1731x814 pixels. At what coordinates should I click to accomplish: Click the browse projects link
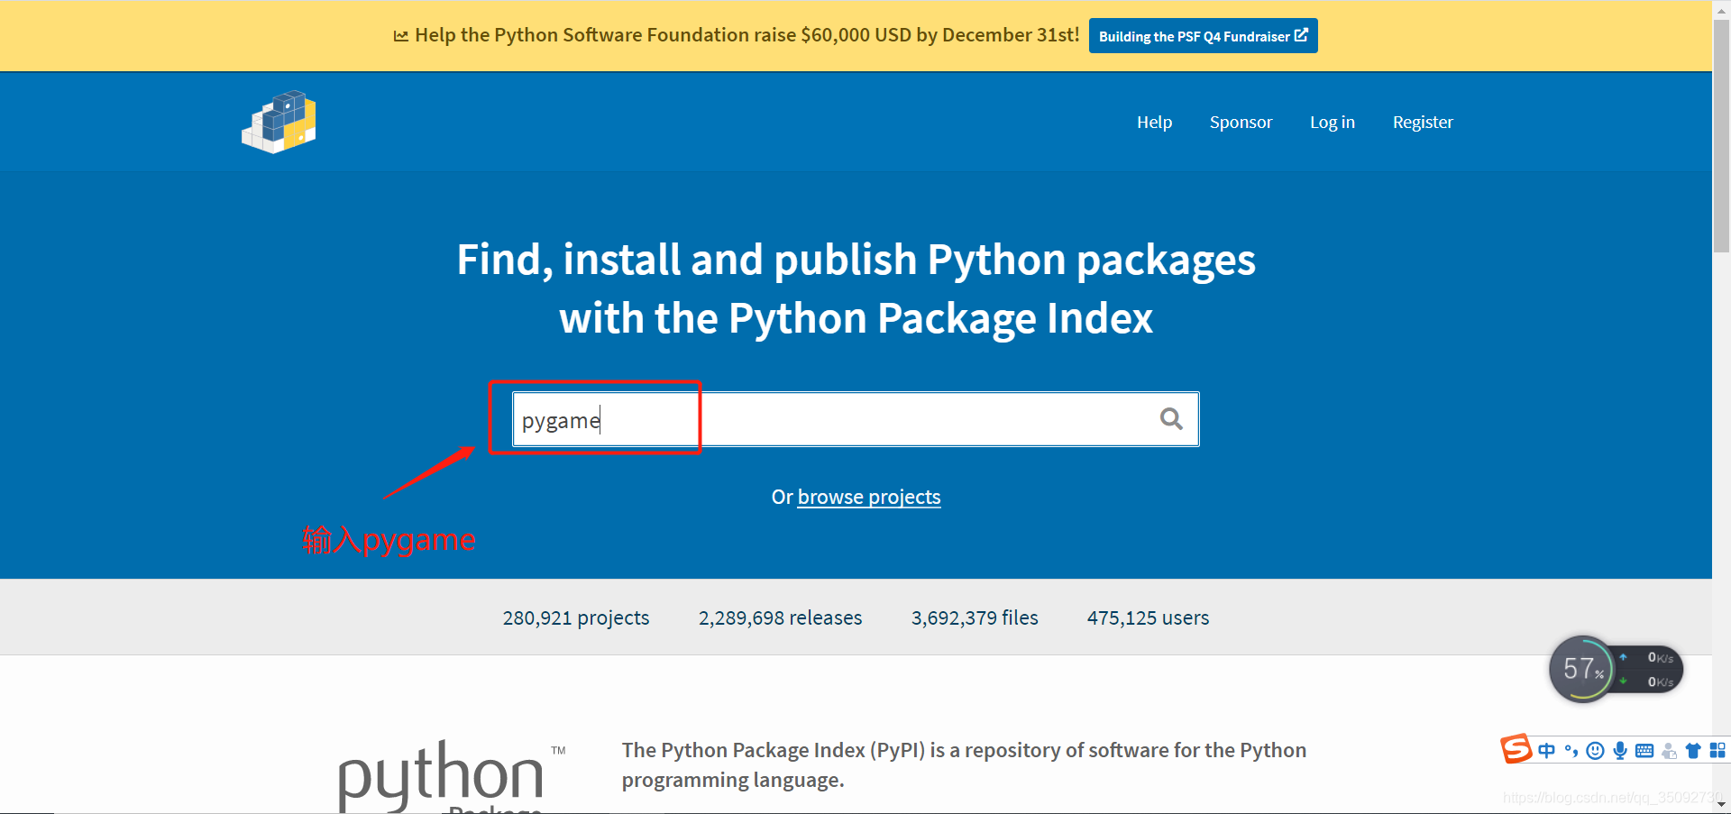coord(869,497)
